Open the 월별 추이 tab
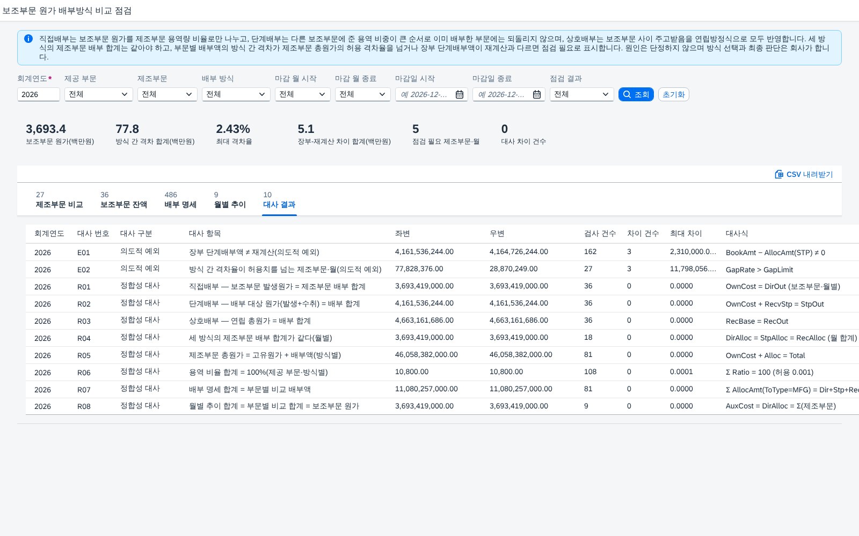The height and width of the screenshot is (536, 859). coord(230,200)
